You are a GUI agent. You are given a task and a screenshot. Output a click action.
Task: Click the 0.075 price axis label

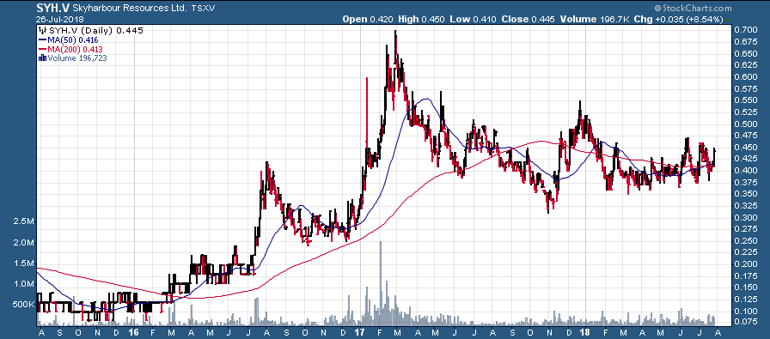point(745,322)
